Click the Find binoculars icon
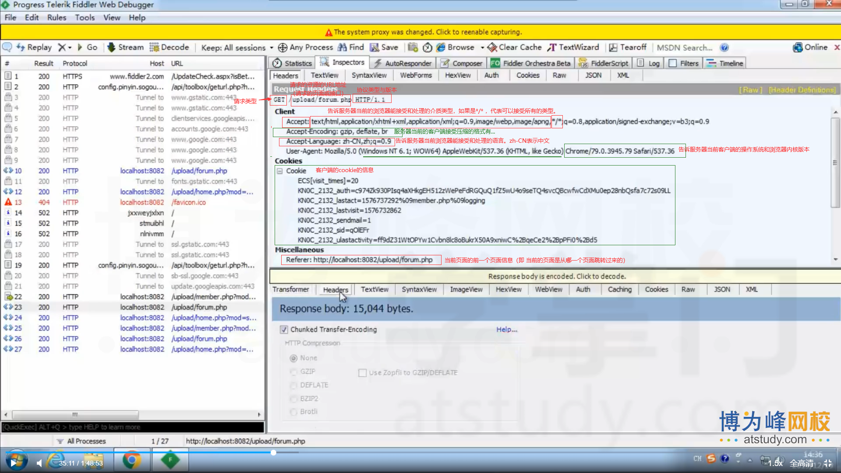Viewport: 841px width, 473px height. coord(342,47)
